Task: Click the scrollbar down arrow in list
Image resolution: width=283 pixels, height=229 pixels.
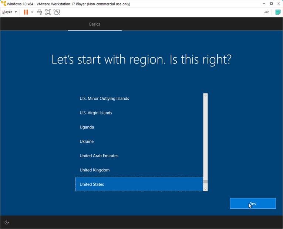Action: coord(205,189)
